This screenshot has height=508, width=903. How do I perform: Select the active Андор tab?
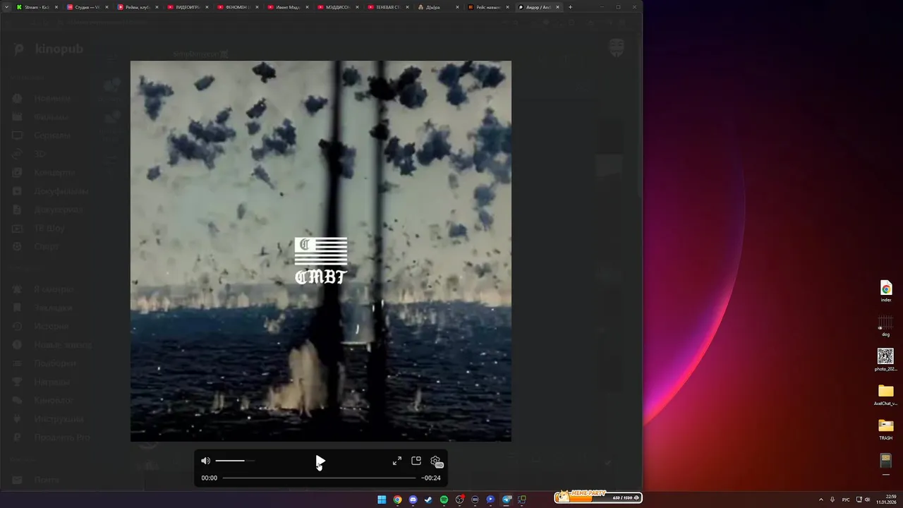[x=539, y=7]
